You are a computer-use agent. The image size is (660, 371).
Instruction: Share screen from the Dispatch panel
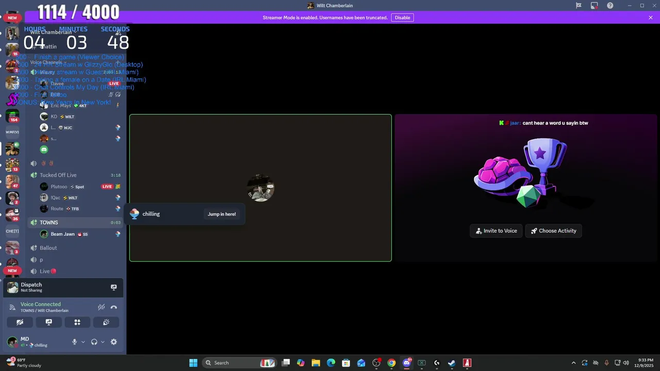coord(114,287)
